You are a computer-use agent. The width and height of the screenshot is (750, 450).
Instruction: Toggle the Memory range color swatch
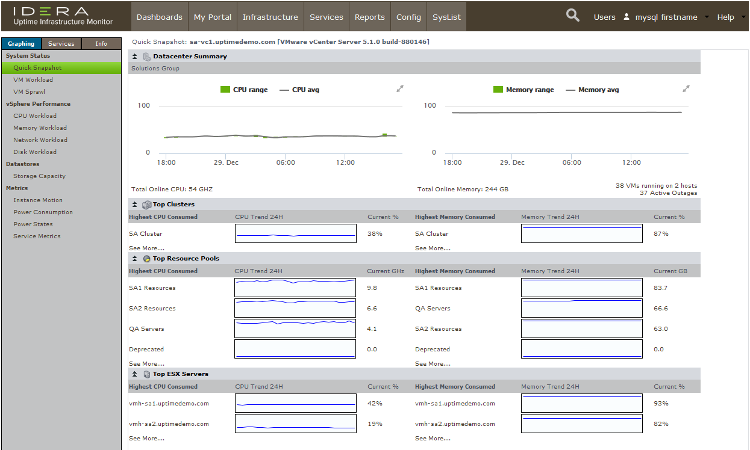click(498, 90)
